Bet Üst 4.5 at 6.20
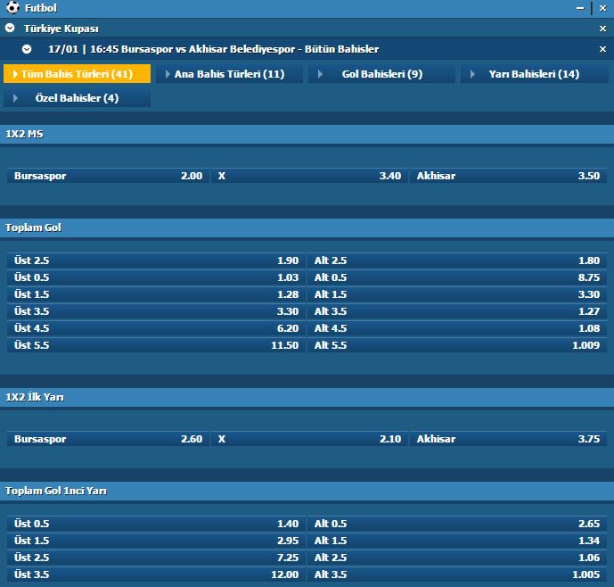This screenshot has width=614, height=587. 156,328
